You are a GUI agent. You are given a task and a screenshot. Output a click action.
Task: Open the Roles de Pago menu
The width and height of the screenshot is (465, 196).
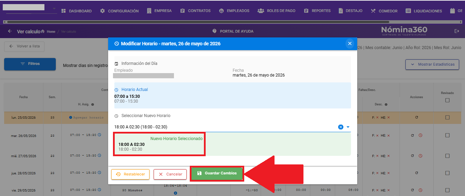point(277,11)
